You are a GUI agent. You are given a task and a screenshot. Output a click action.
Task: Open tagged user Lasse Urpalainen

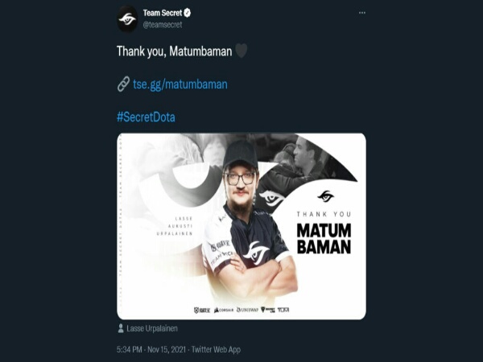point(152,328)
